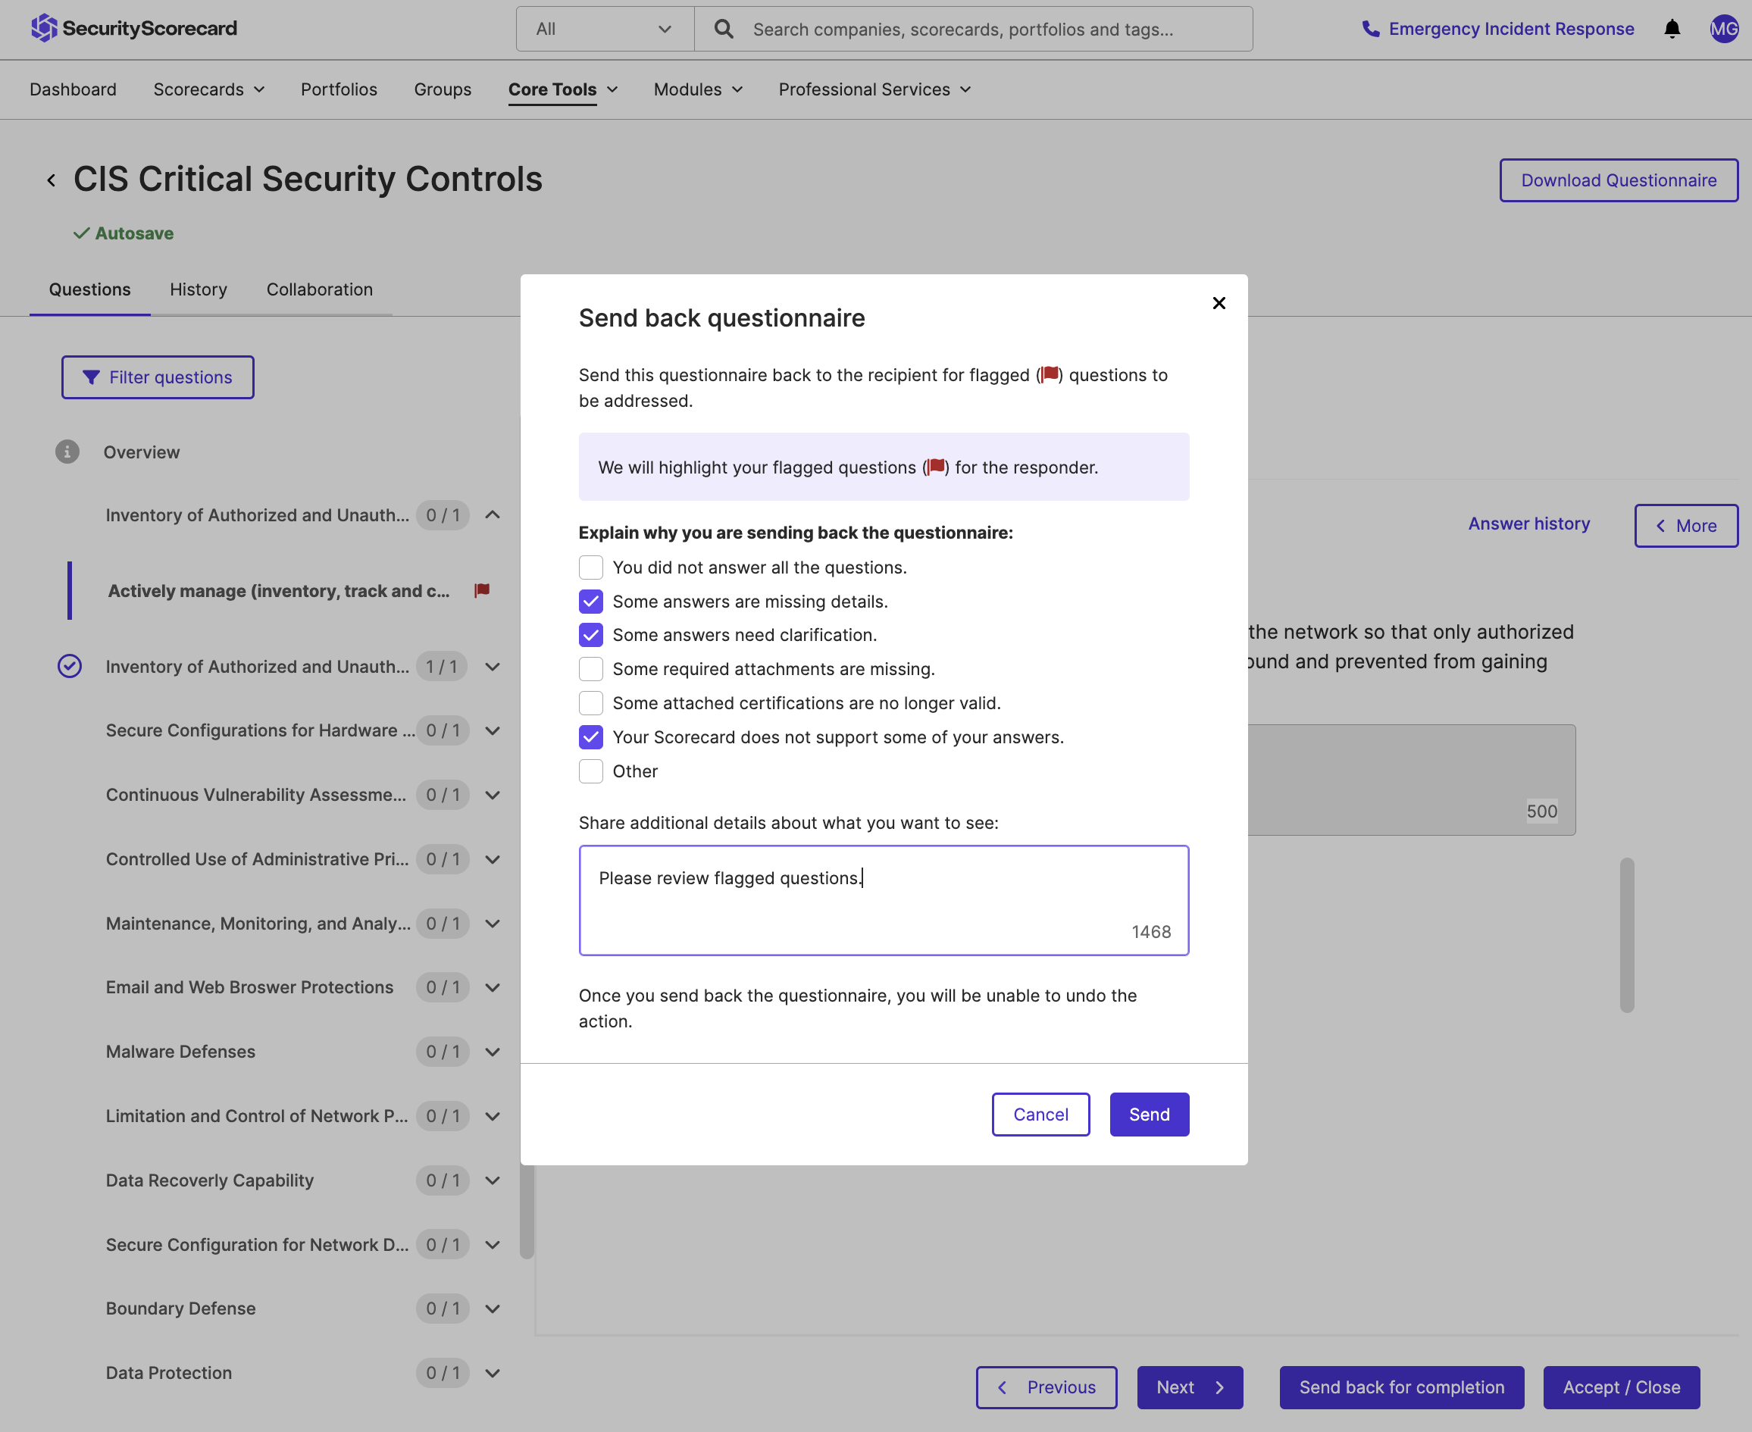1752x1432 pixels.
Task: Go to the Next question
Action: 1190,1387
